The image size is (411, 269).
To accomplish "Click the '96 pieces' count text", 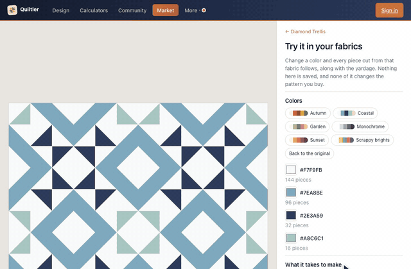I will tap(297, 202).
